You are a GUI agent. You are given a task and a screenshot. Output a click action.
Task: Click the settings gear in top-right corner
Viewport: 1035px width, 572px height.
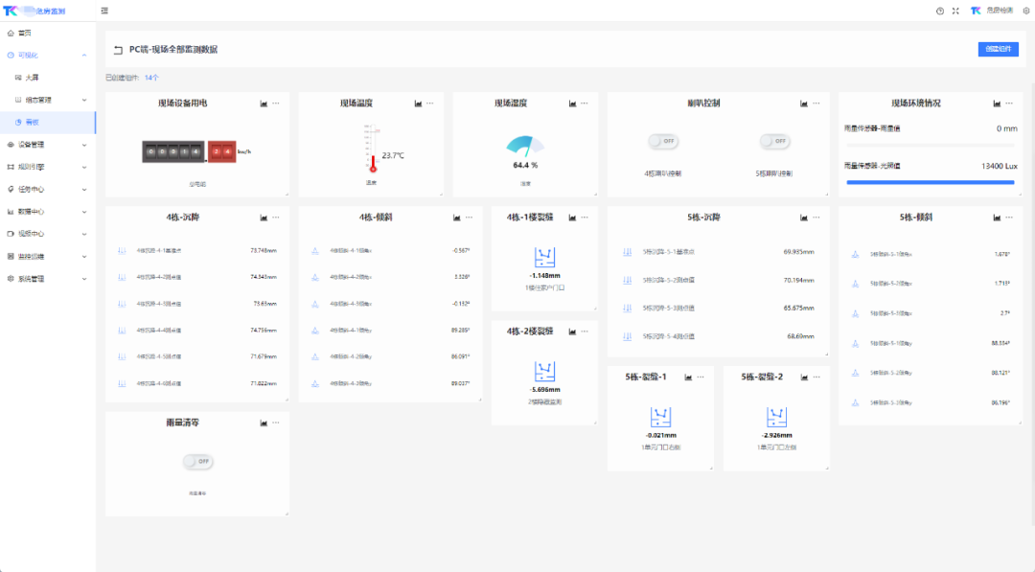1024,11
